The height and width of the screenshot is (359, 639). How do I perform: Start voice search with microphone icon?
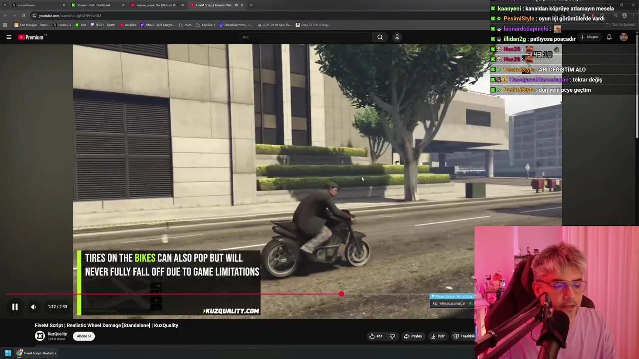pos(397,37)
